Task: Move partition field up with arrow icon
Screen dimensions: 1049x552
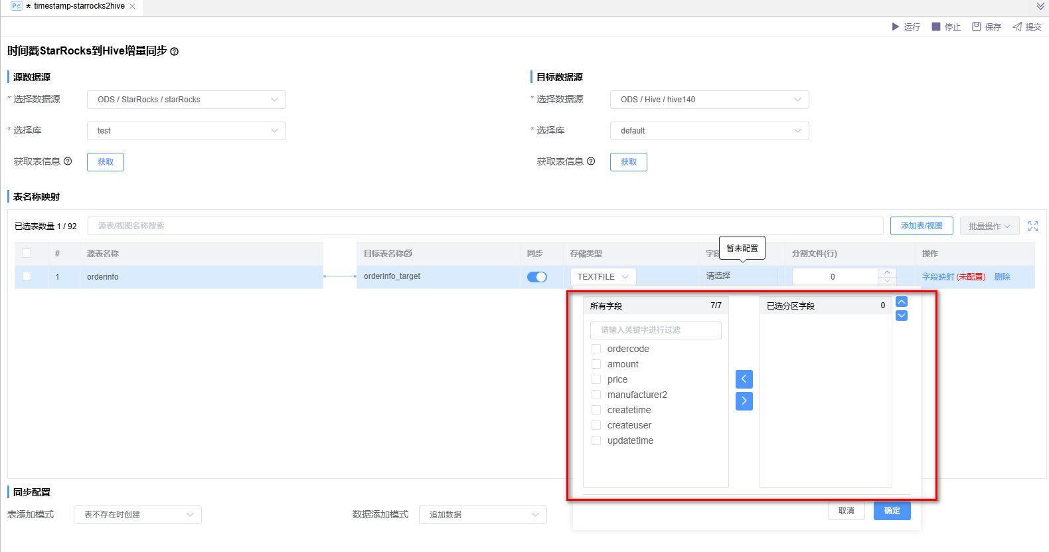Action: pos(902,302)
